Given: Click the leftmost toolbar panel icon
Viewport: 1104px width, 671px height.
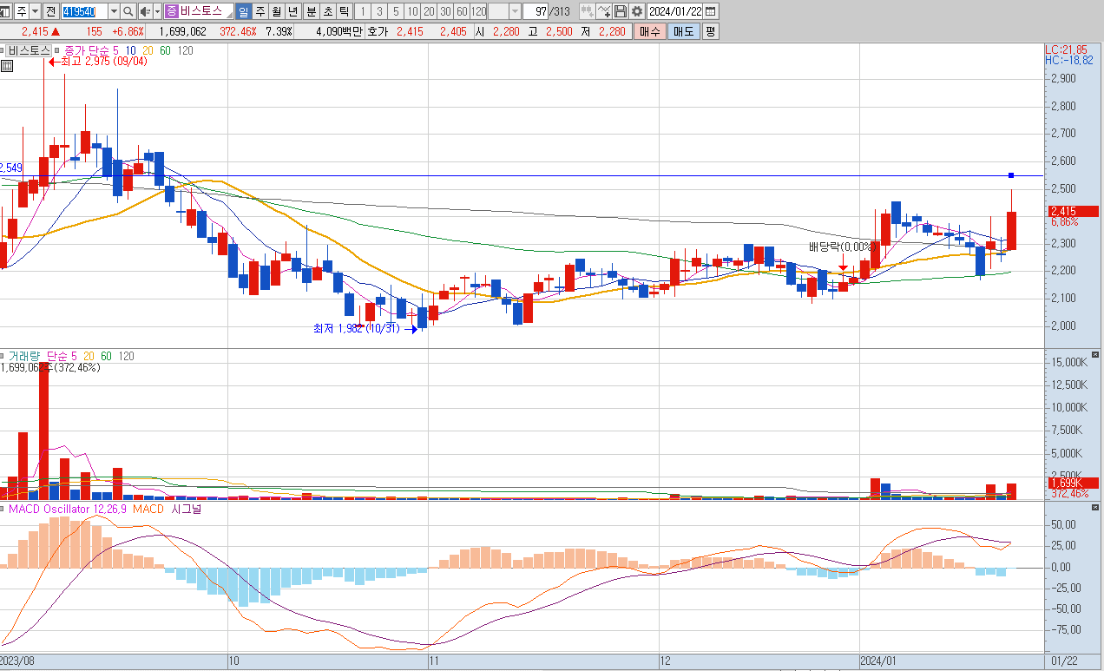Looking at the screenshot, I should coord(6,11).
